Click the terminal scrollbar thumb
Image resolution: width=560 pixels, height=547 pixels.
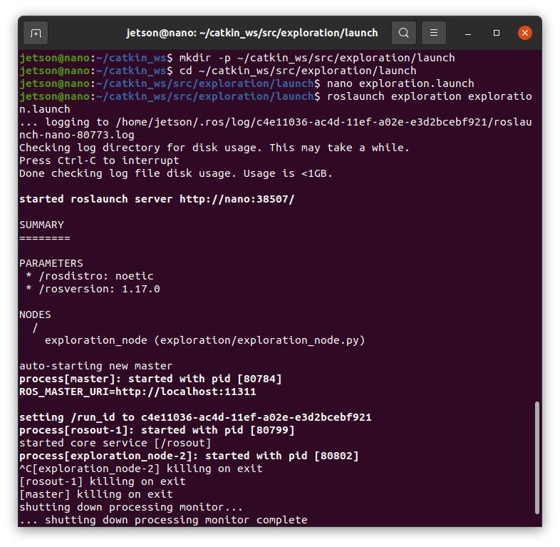(x=536, y=458)
